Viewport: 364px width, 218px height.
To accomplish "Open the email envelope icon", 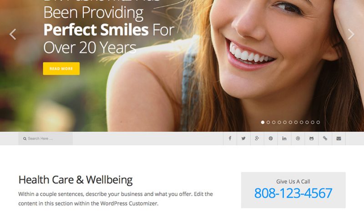I will [x=339, y=139].
